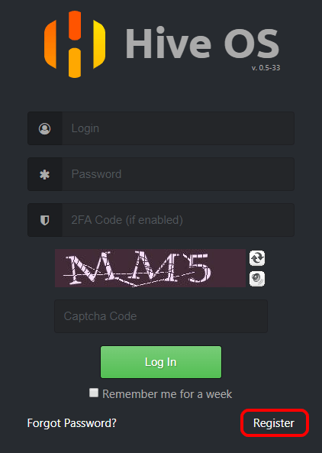
Task: Open the Forgot Password? link
Action: point(72,423)
